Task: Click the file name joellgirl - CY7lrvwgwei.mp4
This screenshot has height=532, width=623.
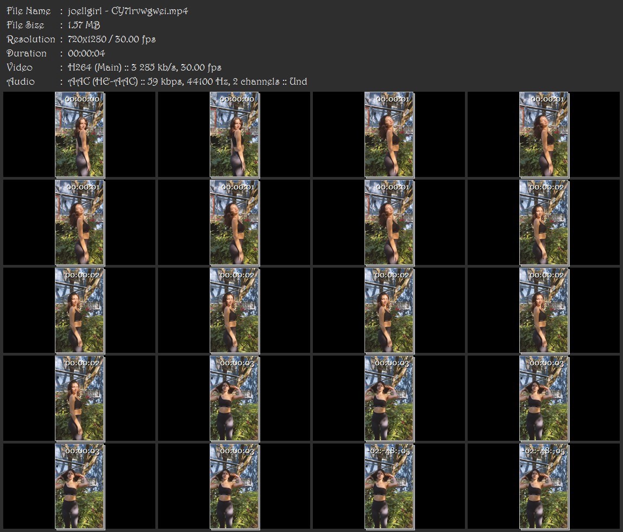Action: (x=128, y=11)
